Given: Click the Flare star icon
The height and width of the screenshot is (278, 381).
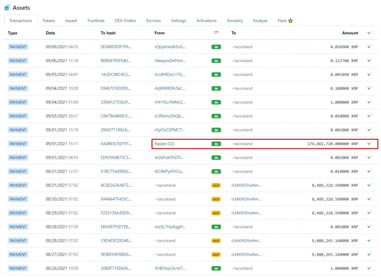Looking at the screenshot, I should (290, 21).
